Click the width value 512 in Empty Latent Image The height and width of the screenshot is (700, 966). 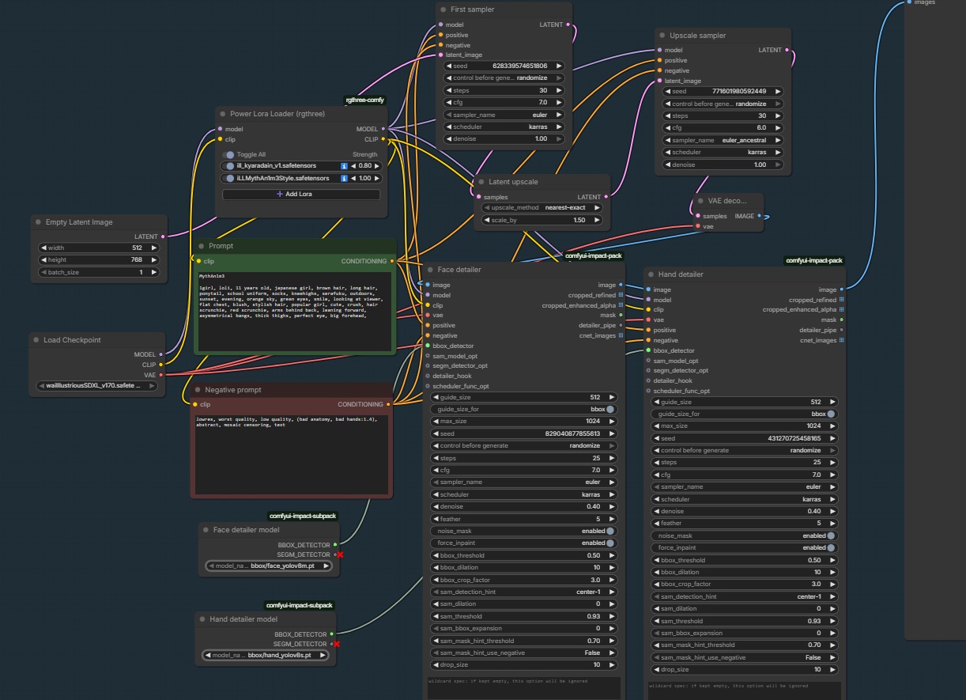[x=137, y=248]
